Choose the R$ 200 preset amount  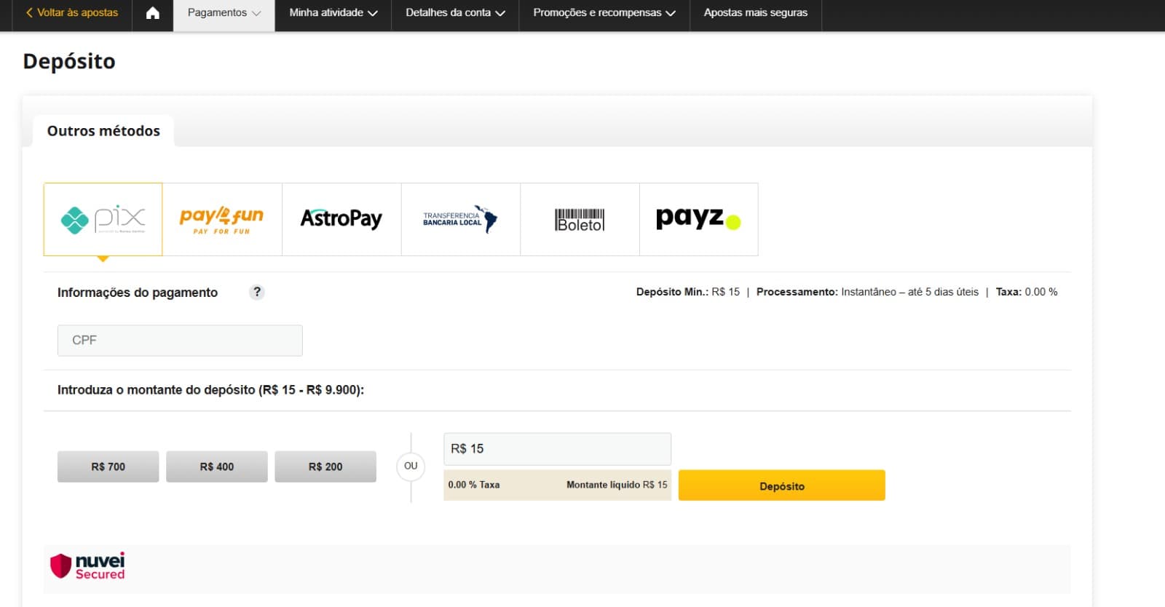(325, 467)
